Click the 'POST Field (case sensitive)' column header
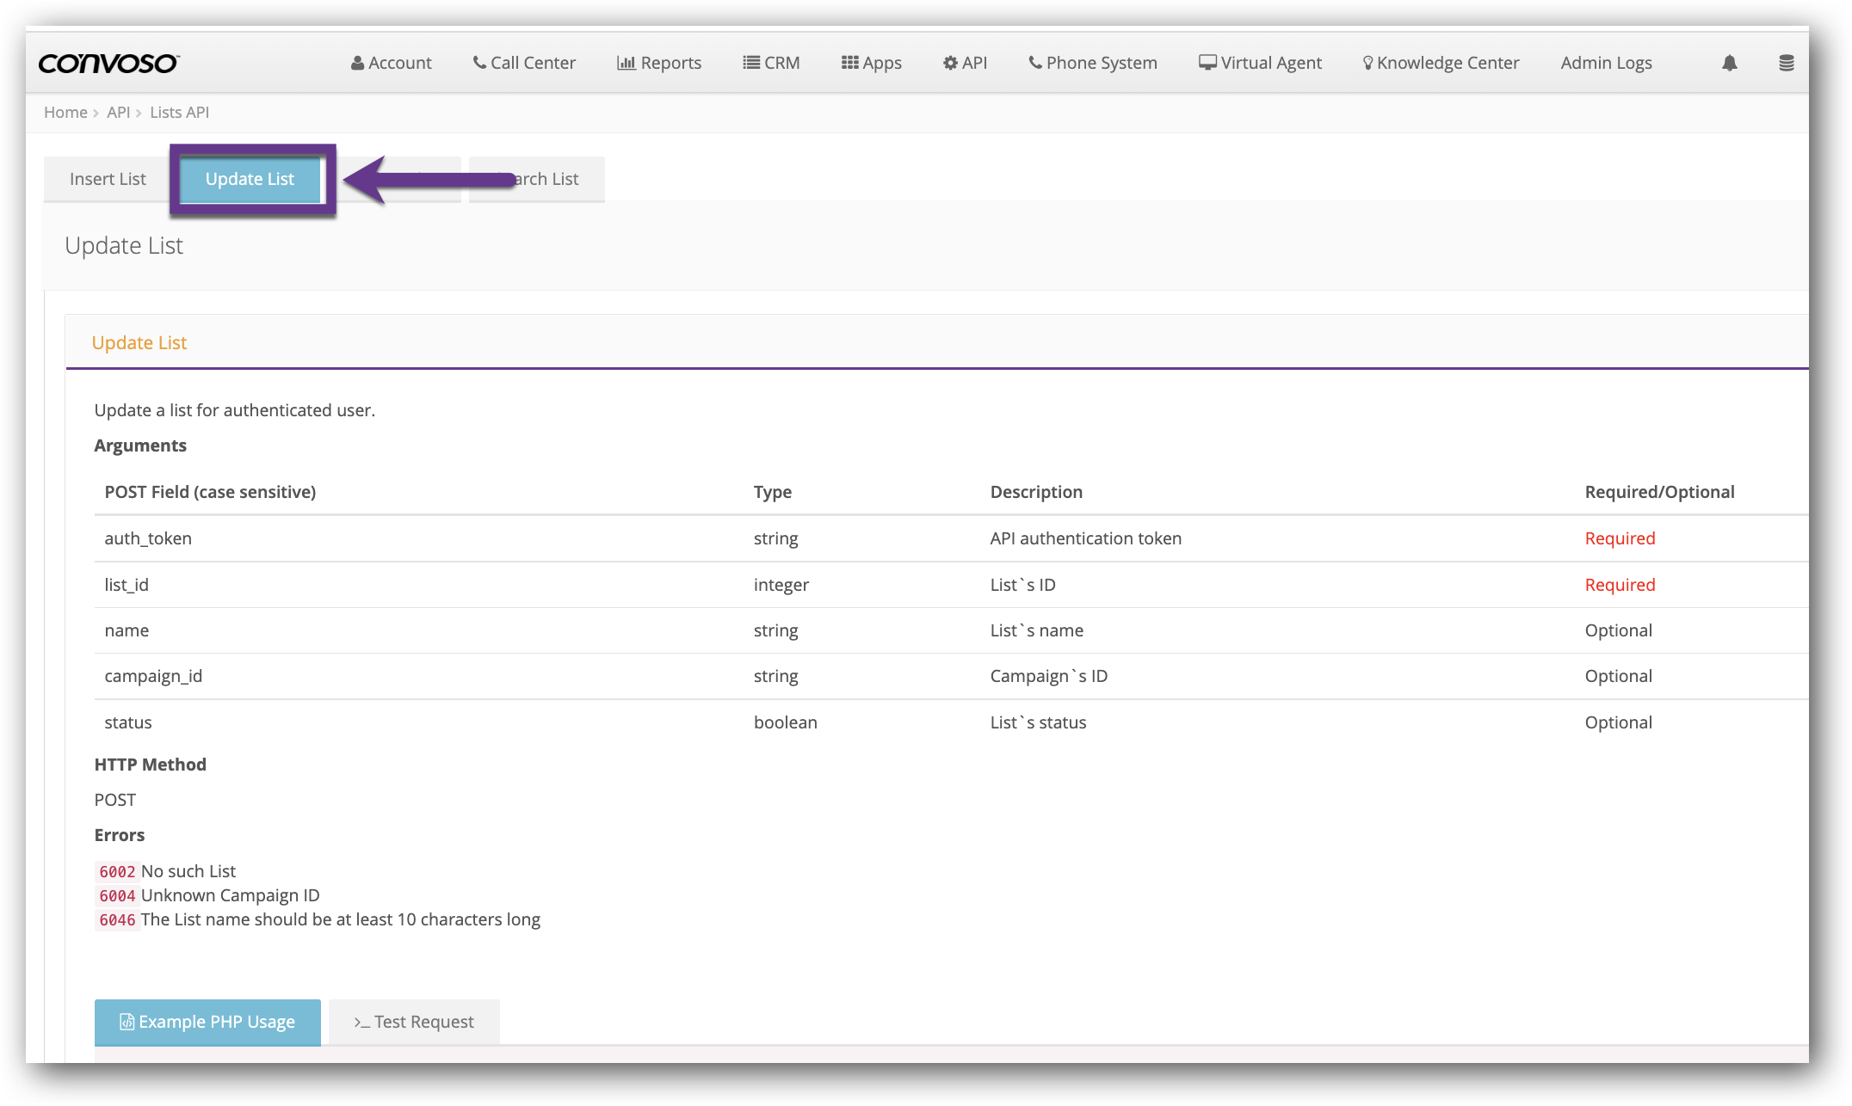 pos(210,492)
